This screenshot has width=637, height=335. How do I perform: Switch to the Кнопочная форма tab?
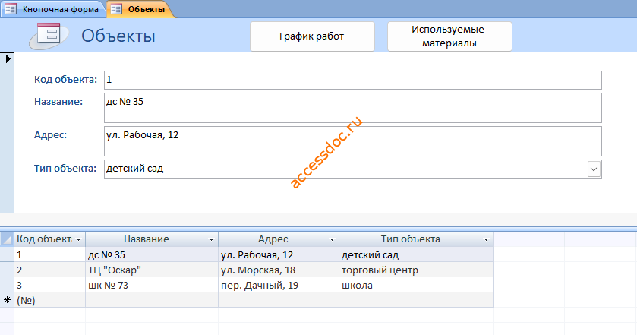[53, 9]
